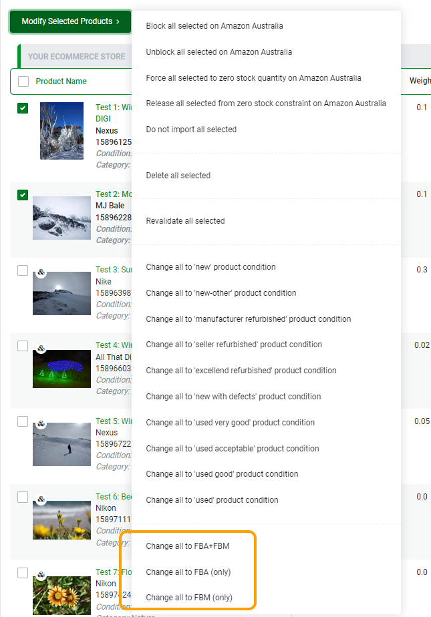Image resolution: width=431 pixels, height=617 pixels.
Task: Sort by the Product Name column header
Action: (x=61, y=81)
